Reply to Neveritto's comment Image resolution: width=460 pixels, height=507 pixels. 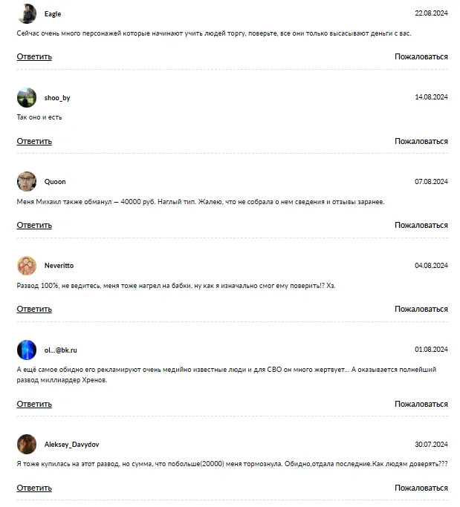click(x=34, y=309)
